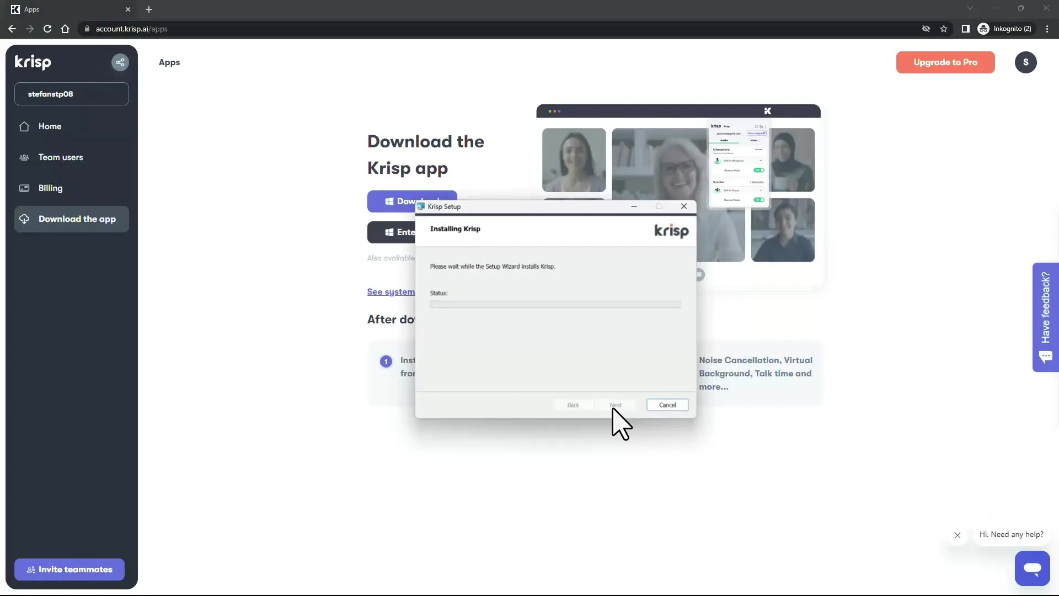Click the Cancel button in Krisp Setup
1059x596 pixels.
667,405
